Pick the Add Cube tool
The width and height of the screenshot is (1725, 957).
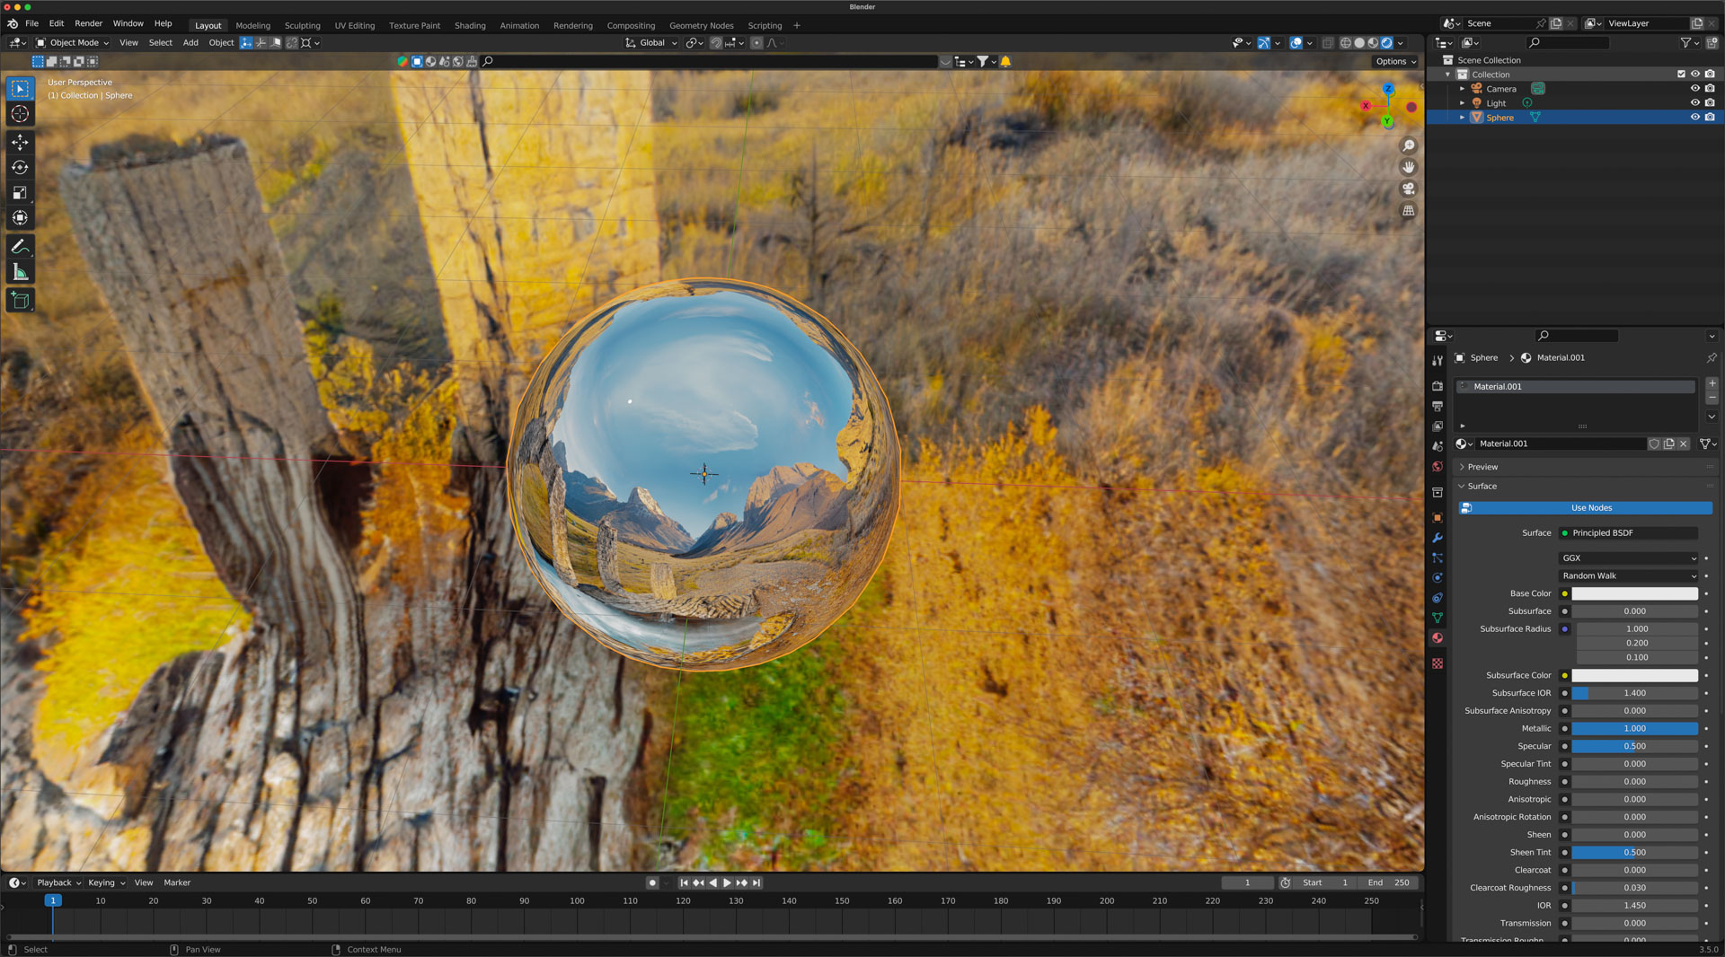(x=20, y=301)
